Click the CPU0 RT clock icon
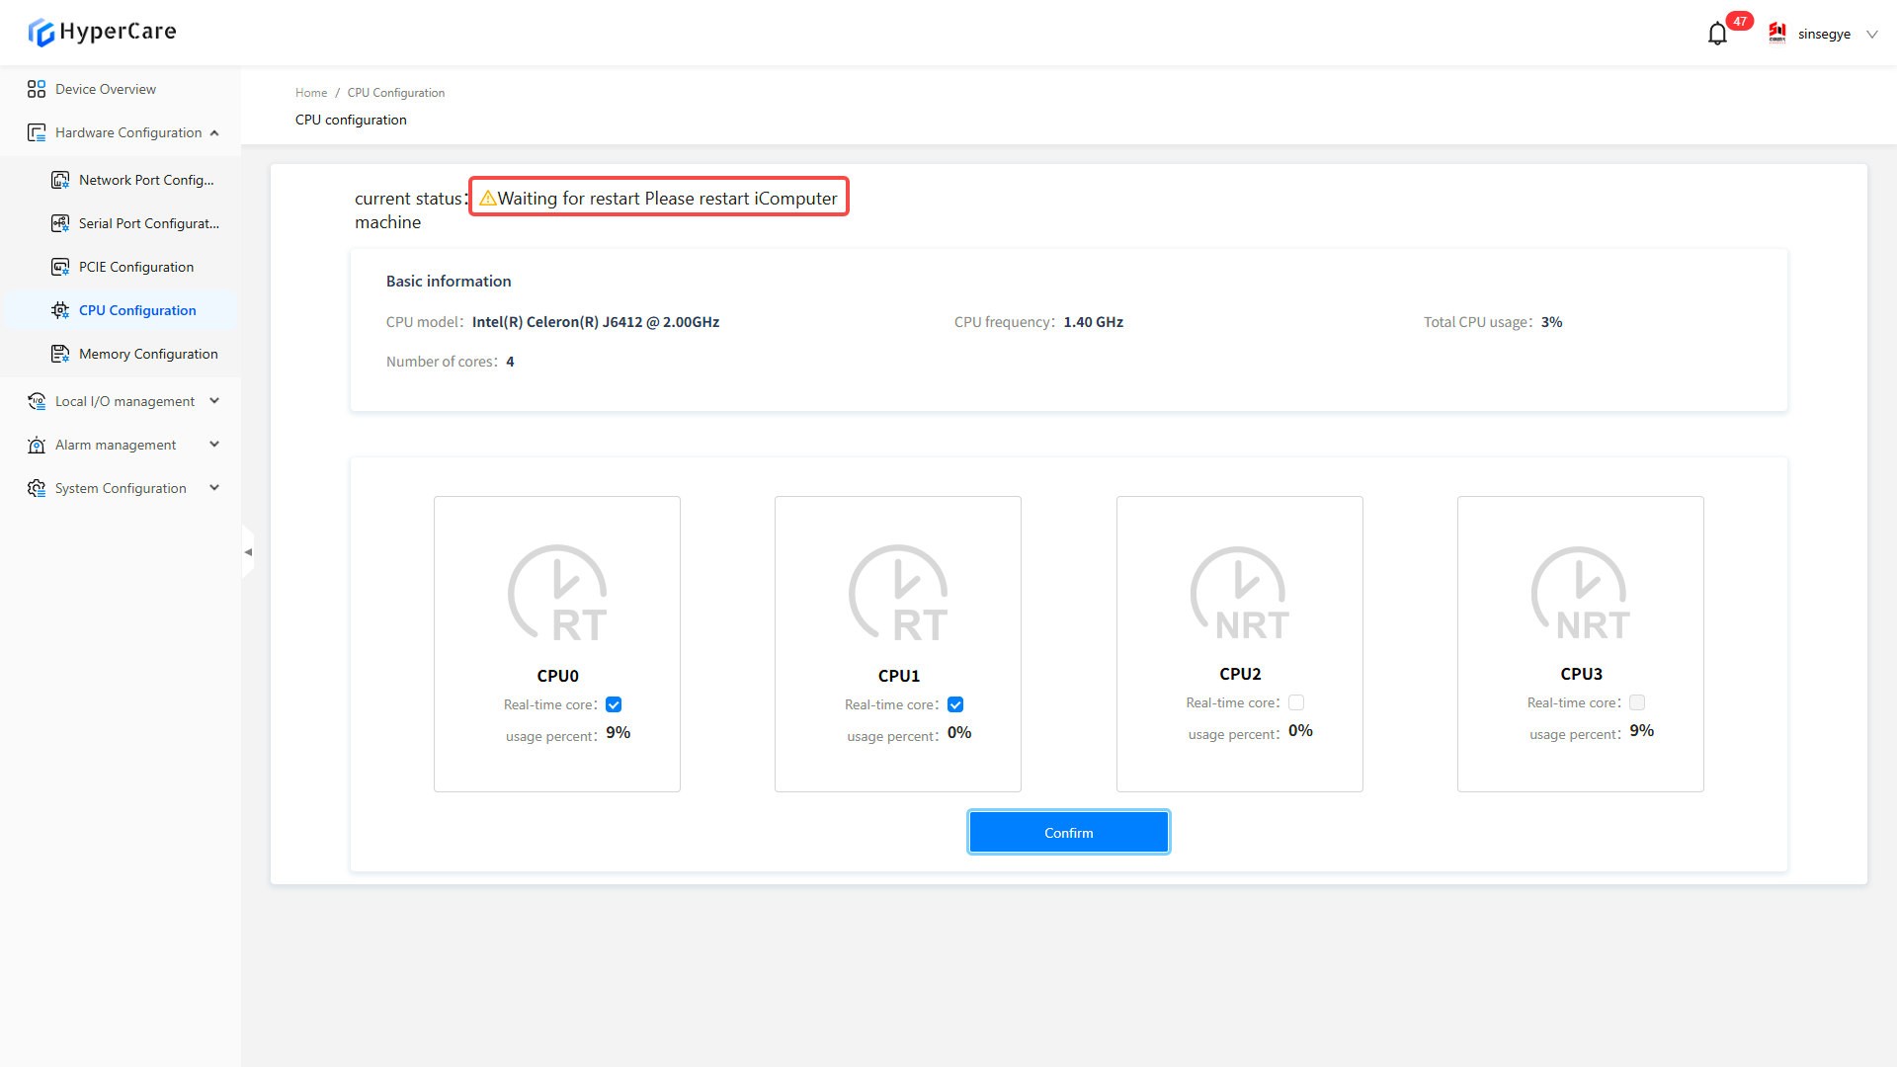This screenshot has width=1897, height=1067. click(557, 593)
